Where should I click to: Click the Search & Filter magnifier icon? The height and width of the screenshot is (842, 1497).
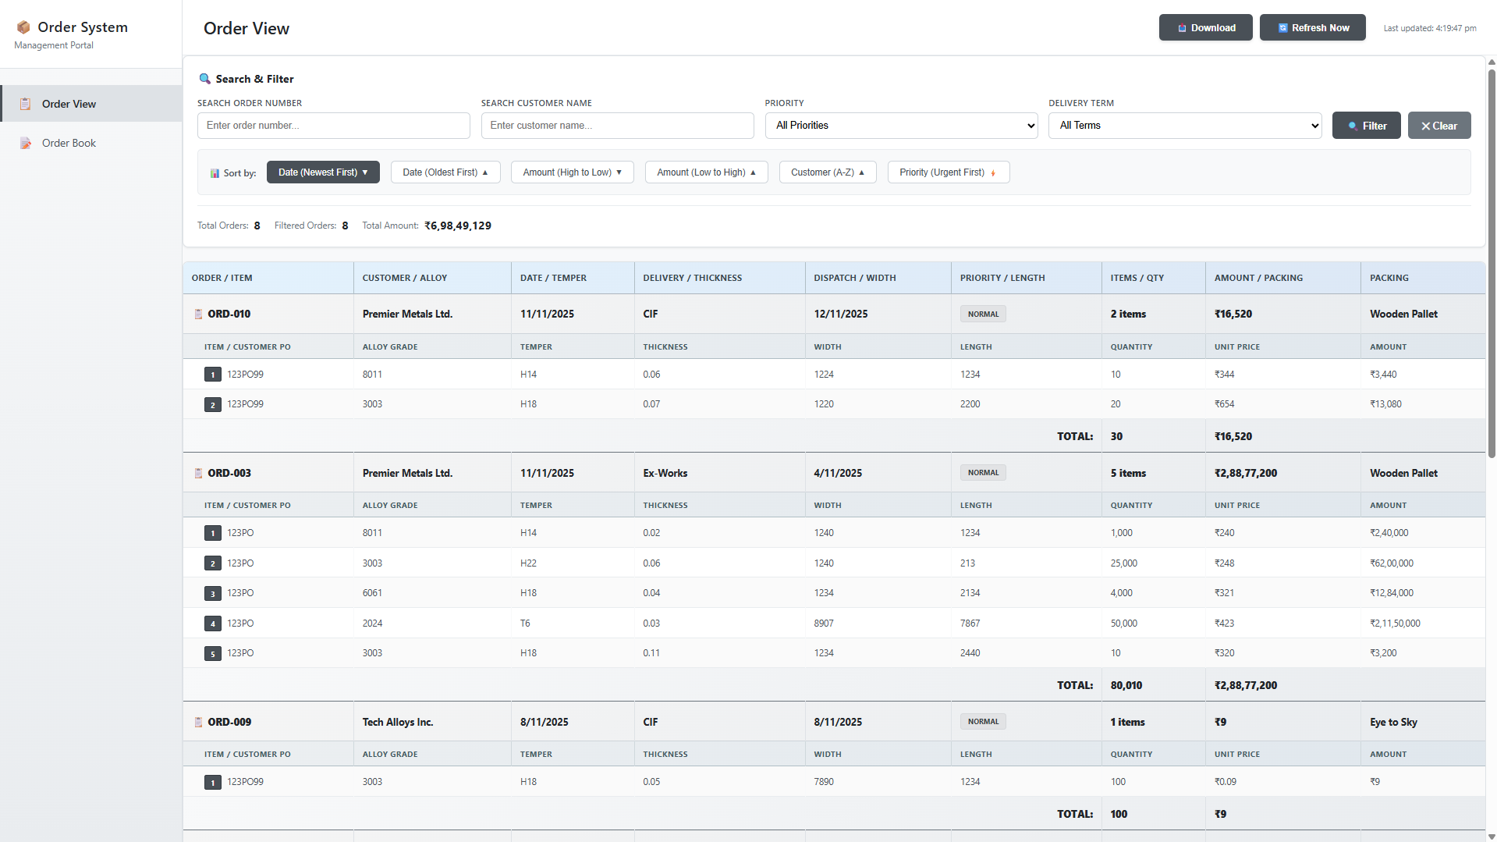tap(204, 79)
